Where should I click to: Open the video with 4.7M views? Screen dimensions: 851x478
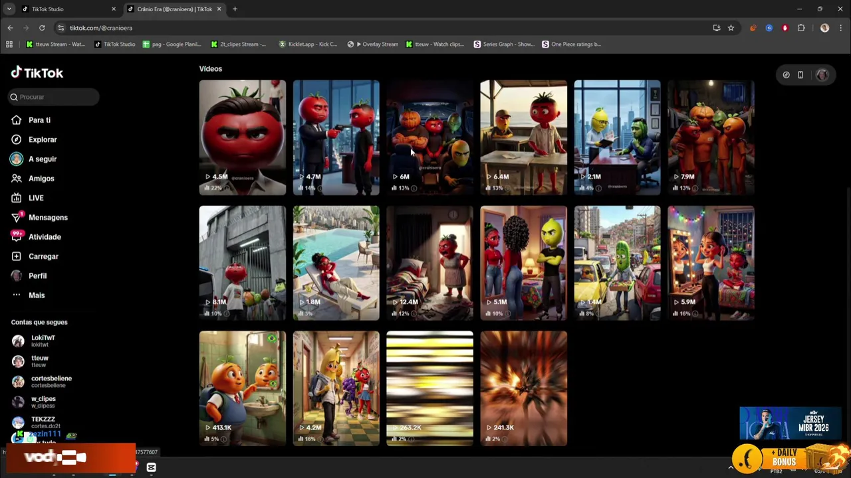[336, 137]
